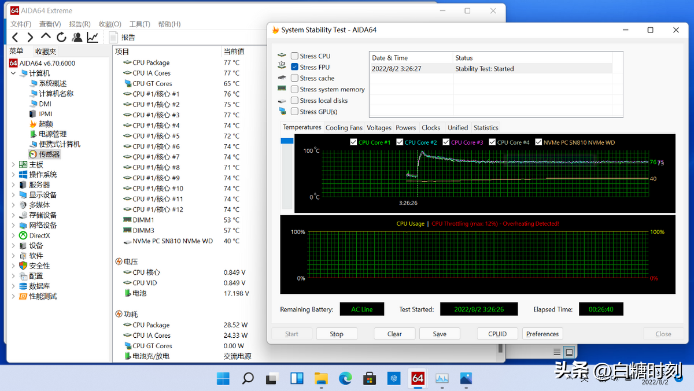Open File Explorer from the taskbar
The image size is (694, 391).
[321, 378]
